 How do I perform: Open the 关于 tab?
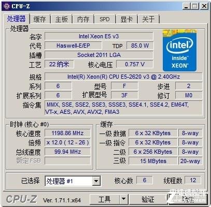(x=148, y=19)
